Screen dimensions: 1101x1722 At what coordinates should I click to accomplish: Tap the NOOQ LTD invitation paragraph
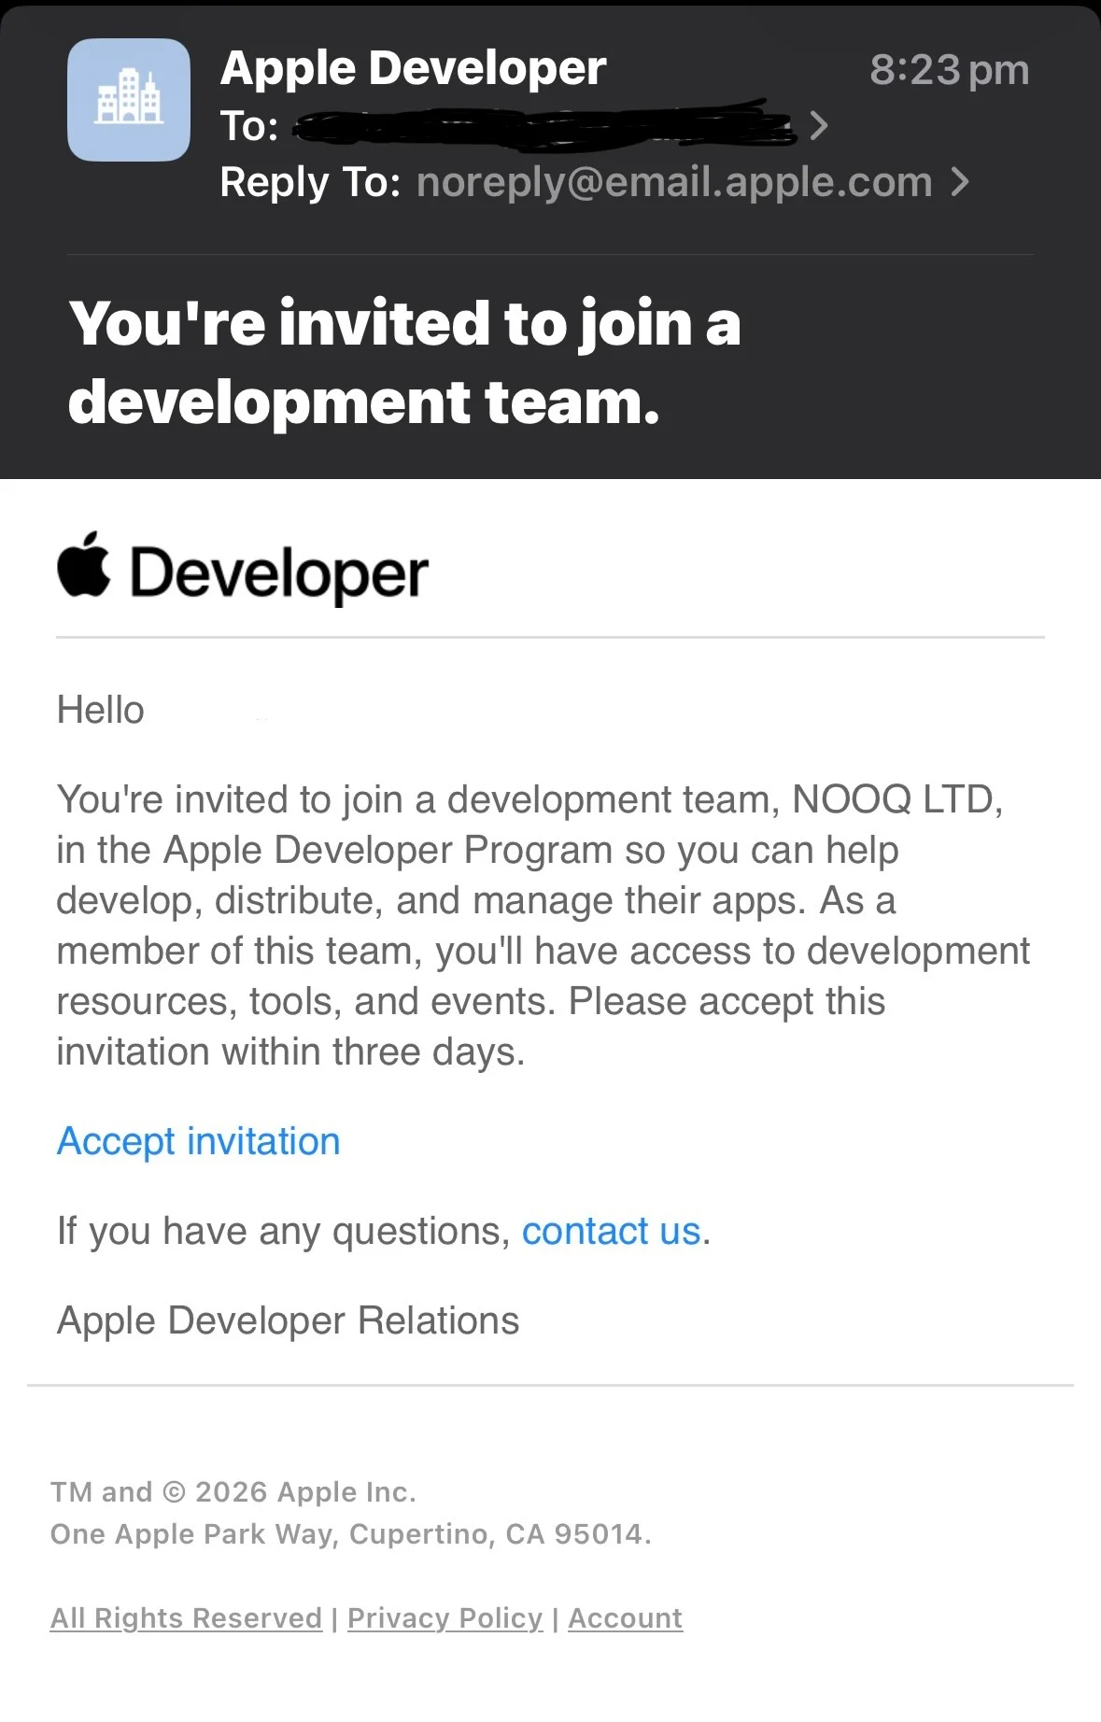[x=543, y=925]
